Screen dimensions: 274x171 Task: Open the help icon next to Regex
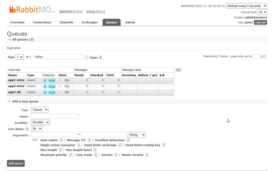click(101, 57)
